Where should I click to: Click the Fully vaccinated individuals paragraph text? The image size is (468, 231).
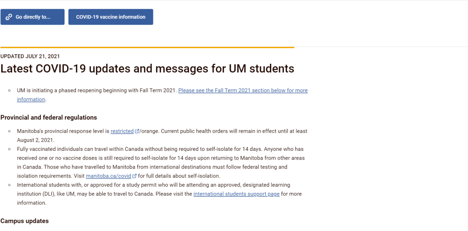(x=161, y=163)
